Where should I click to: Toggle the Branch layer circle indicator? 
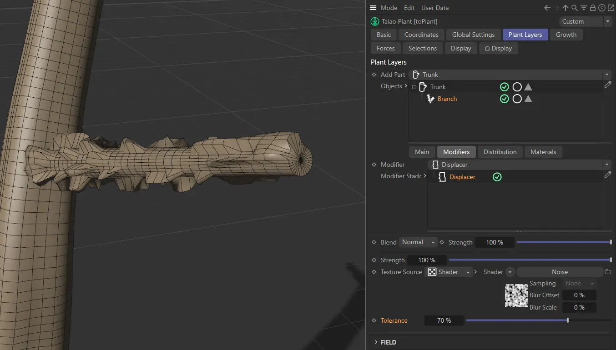[x=517, y=99]
